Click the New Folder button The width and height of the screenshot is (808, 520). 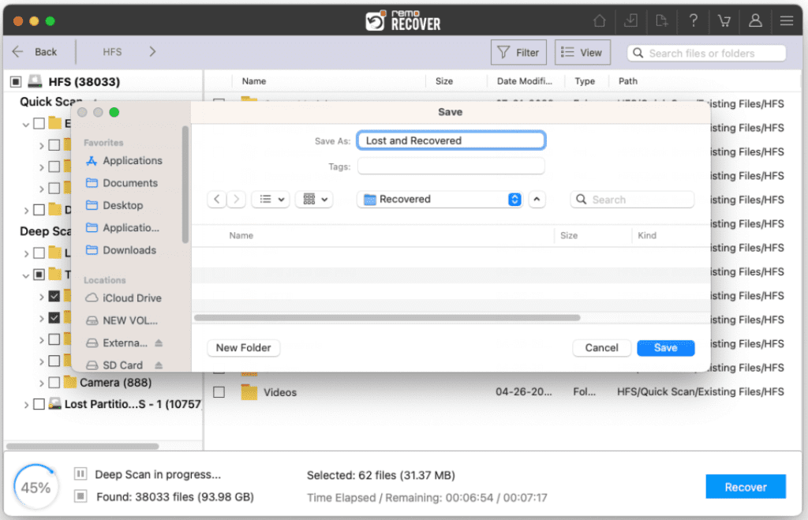[x=243, y=347]
